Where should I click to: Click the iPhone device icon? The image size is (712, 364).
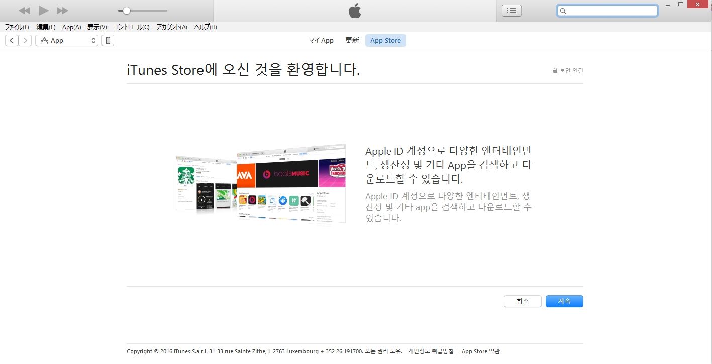(x=108, y=41)
